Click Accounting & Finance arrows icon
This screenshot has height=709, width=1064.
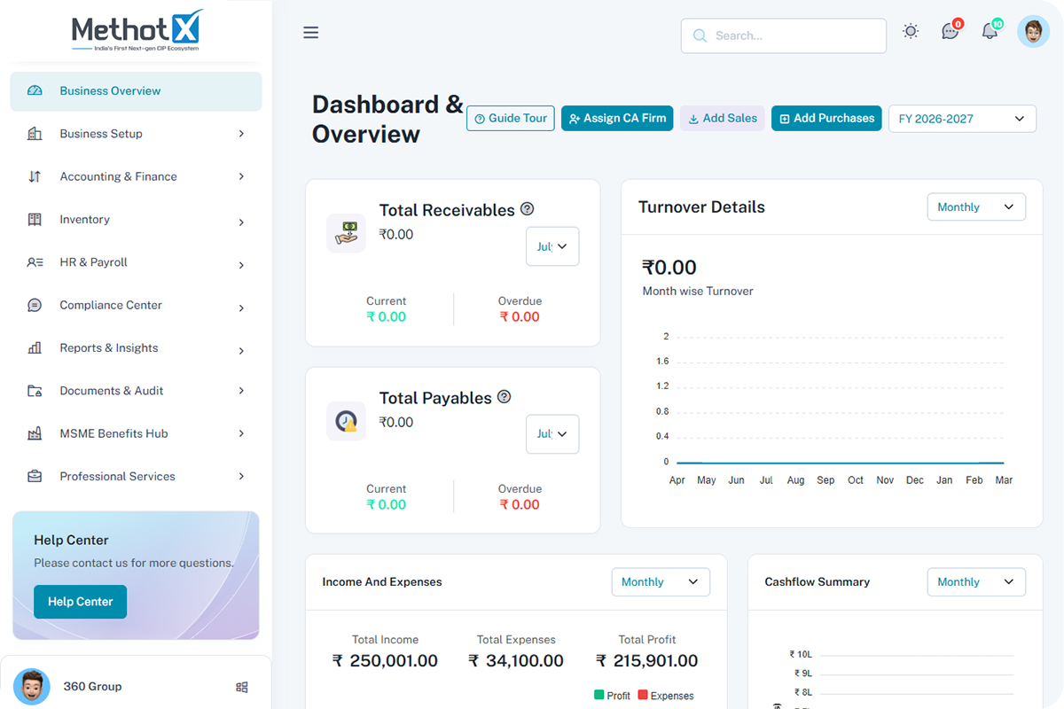coord(35,176)
